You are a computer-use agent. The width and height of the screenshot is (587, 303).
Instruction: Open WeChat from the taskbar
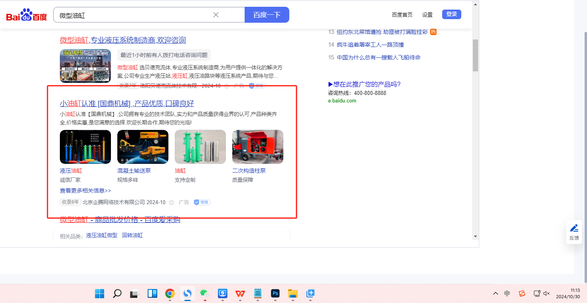(x=205, y=294)
